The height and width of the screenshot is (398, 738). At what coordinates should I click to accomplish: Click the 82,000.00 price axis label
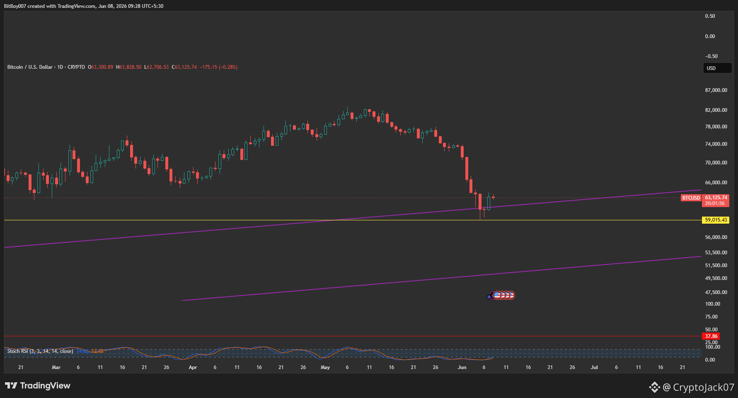pos(716,110)
